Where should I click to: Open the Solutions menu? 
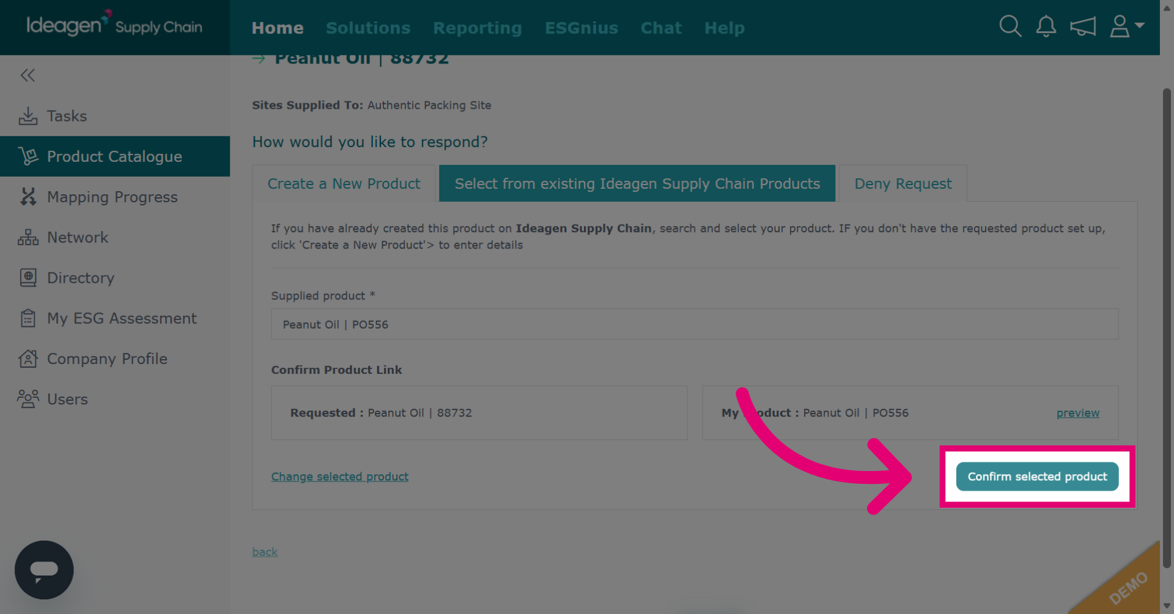coord(368,28)
